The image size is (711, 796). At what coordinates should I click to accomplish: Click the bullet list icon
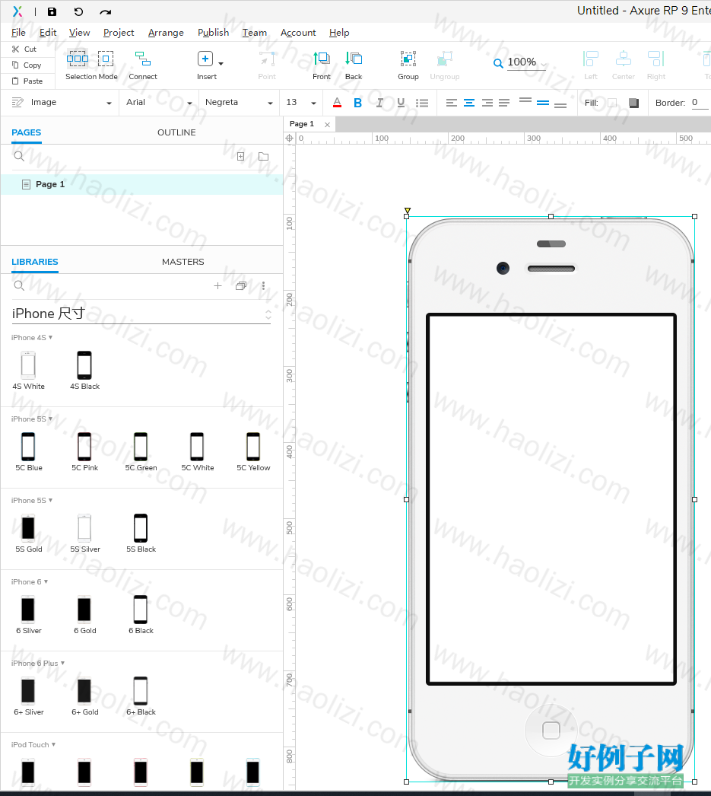pos(422,103)
